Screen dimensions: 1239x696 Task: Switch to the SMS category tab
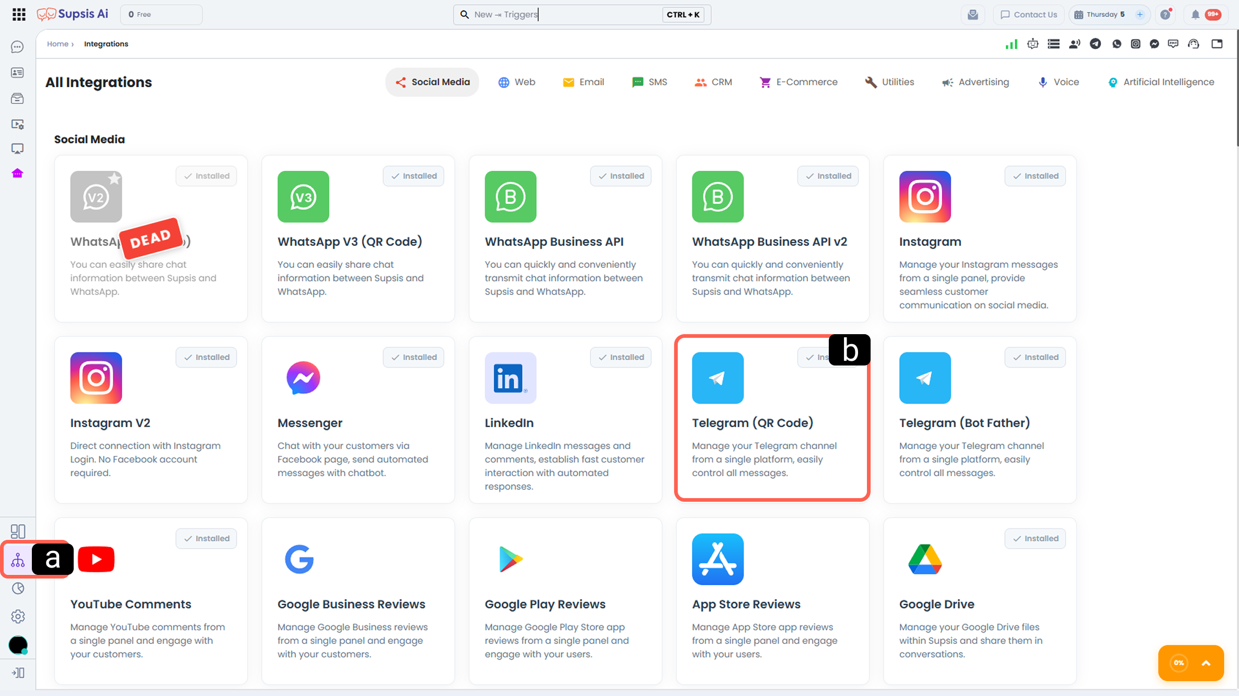(650, 82)
